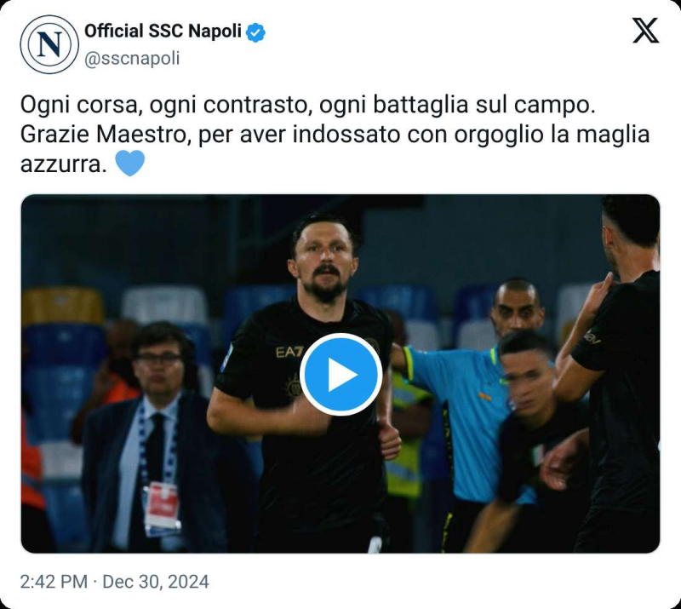
Task: Click the EA7 logo on the black jersey
Action: pyautogui.click(x=289, y=351)
